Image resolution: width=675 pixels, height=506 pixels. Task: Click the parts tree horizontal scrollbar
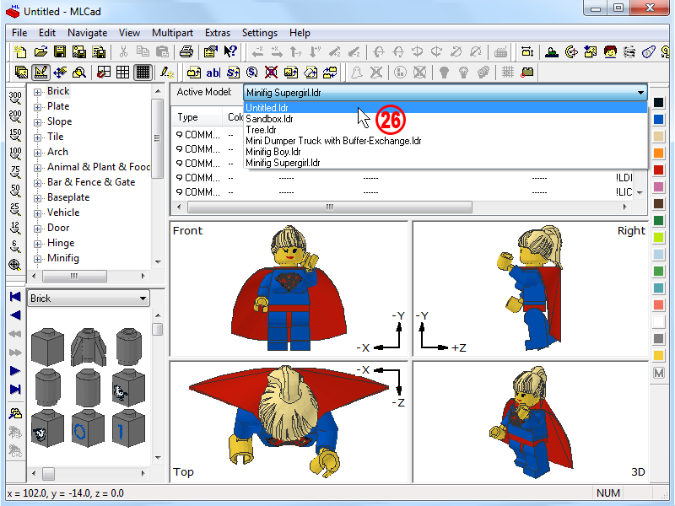pyautogui.click(x=89, y=276)
